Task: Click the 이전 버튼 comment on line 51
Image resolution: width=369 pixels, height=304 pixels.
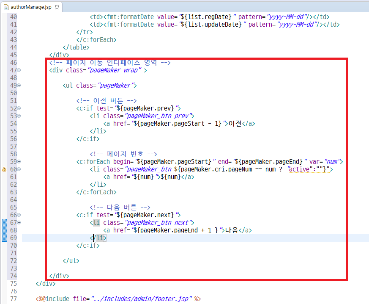Action: pyautogui.click(x=107, y=101)
